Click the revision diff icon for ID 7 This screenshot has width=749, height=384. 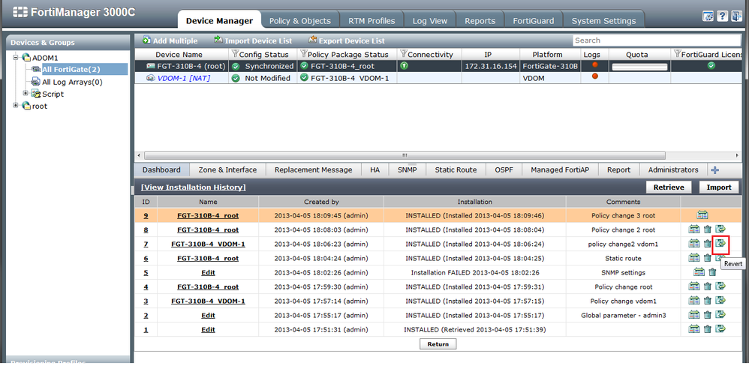[x=694, y=244]
